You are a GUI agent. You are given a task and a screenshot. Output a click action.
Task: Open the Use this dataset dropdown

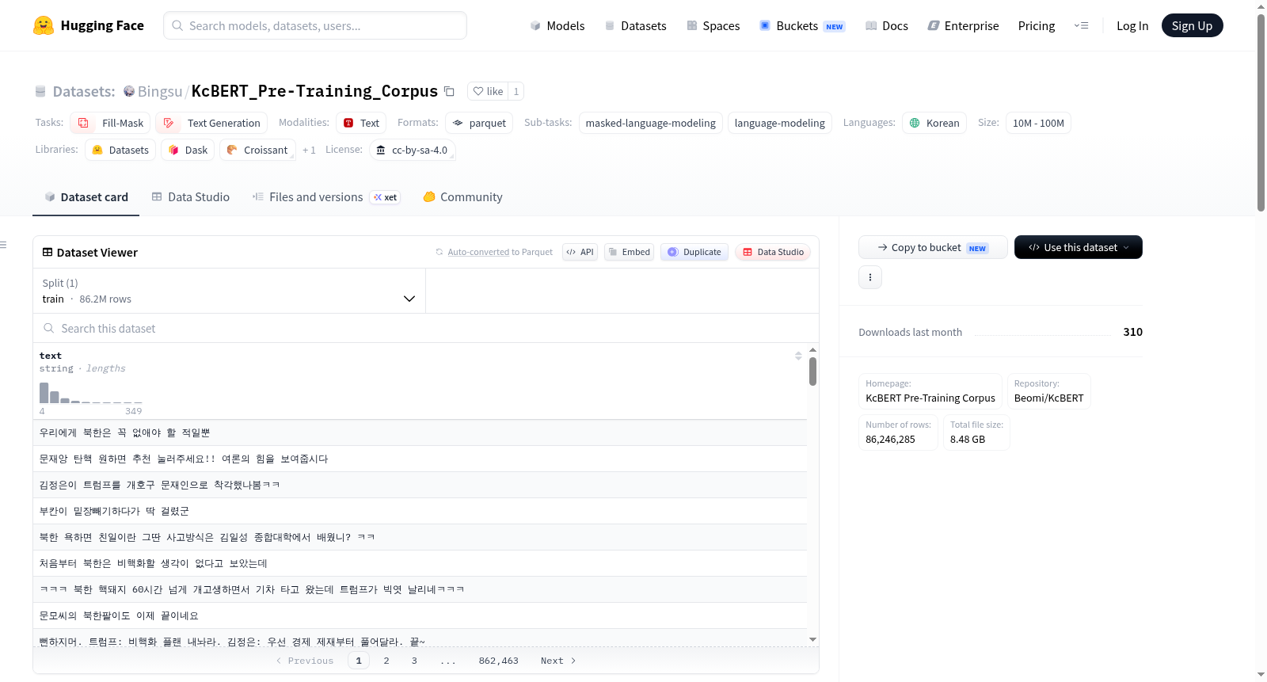coord(1078,247)
